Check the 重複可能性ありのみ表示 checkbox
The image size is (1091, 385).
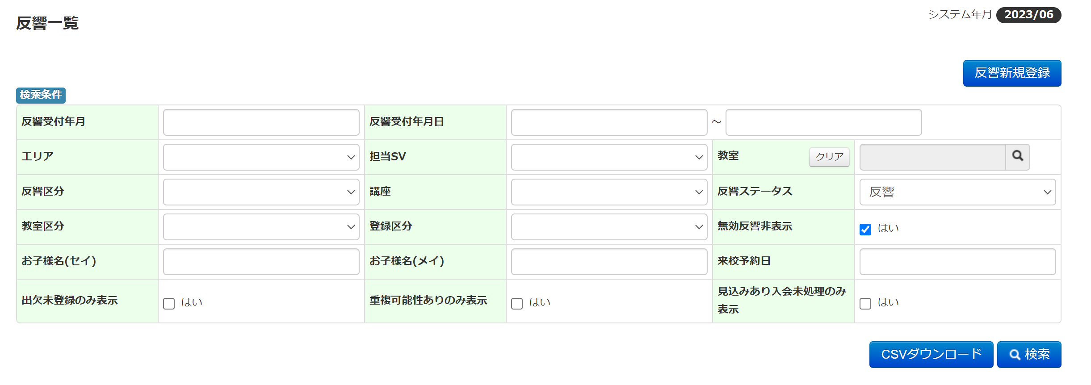click(517, 303)
